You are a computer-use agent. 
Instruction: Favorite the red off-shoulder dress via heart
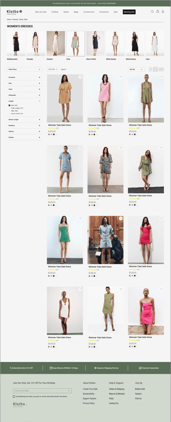click(161, 218)
